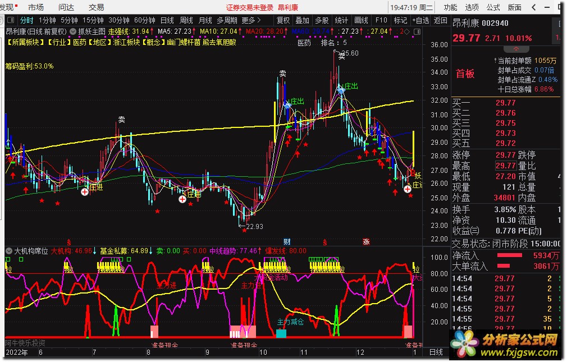Open the 公式 menu
The width and height of the screenshot is (567, 362).
[493, 7]
